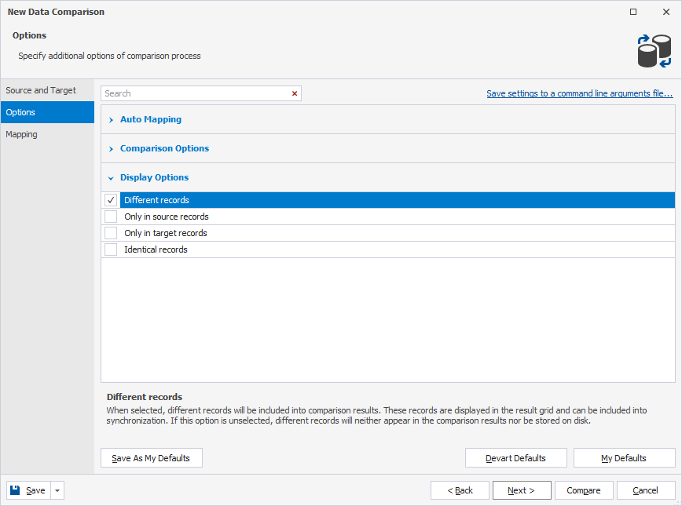Screen dimensions: 682x506
Task: Click the floppy disk Save icon
Action: [15, 490]
